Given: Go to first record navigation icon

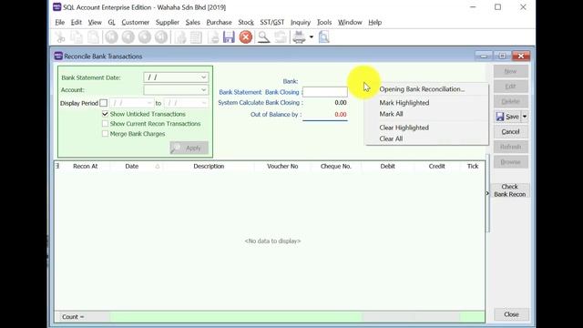Looking at the screenshot, I should [111, 37].
